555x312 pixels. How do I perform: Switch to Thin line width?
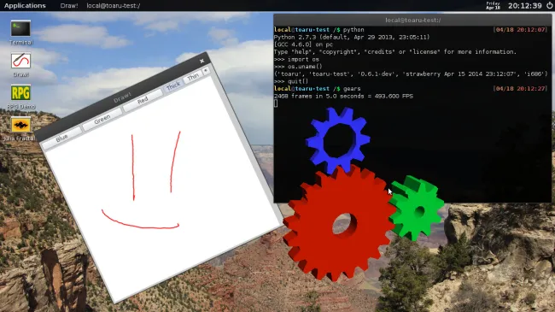pyautogui.click(x=193, y=77)
